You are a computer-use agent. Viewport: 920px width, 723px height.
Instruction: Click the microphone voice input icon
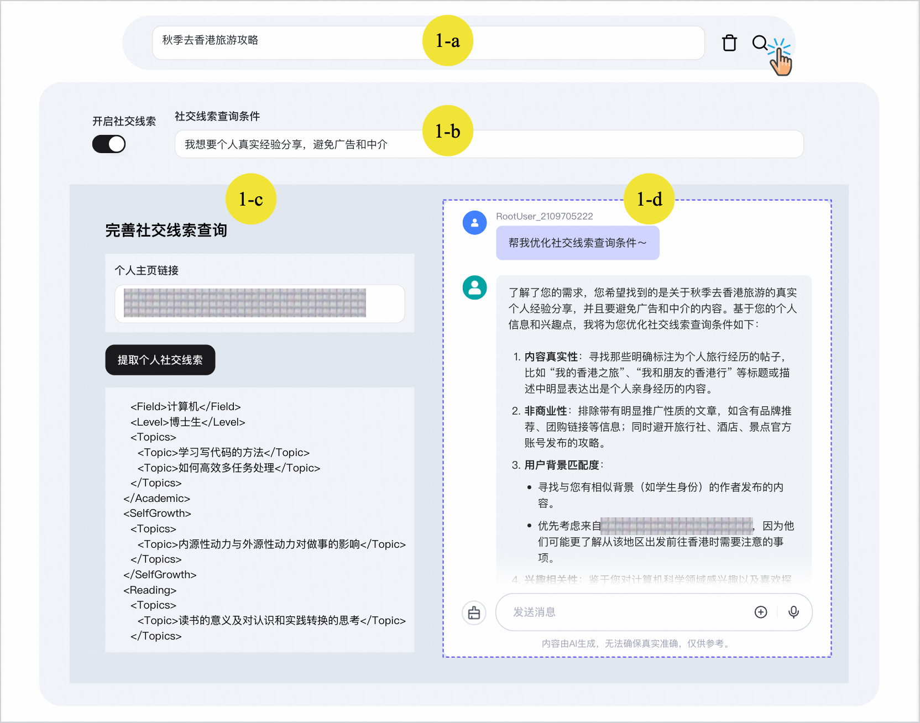click(x=793, y=612)
